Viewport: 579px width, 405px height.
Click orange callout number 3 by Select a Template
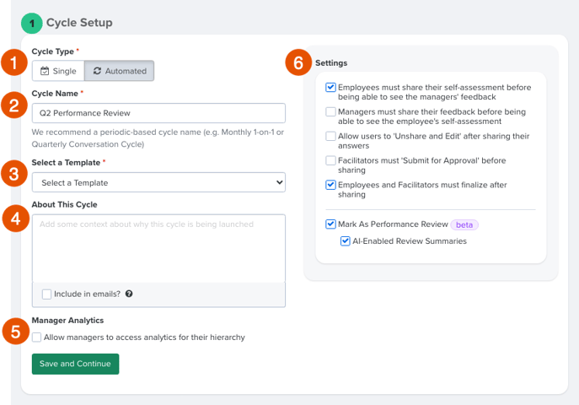[x=14, y=173]
